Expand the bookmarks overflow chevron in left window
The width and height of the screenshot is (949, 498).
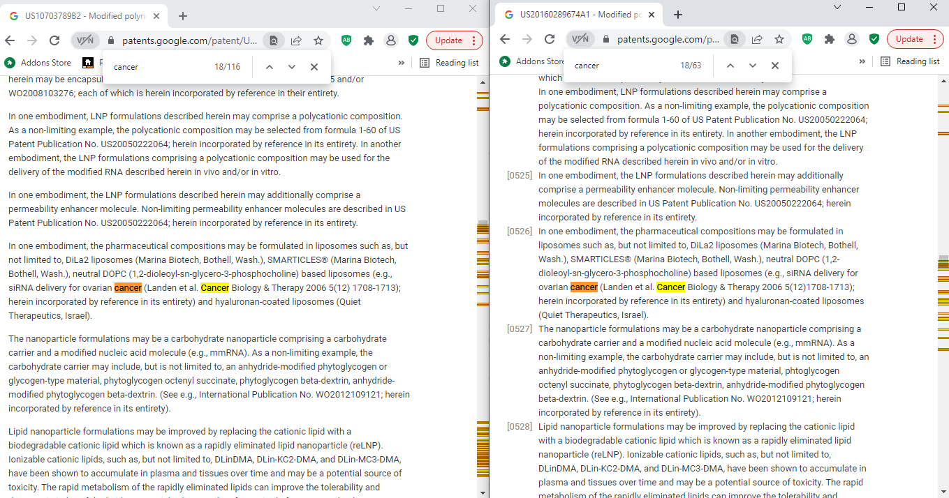402,63
